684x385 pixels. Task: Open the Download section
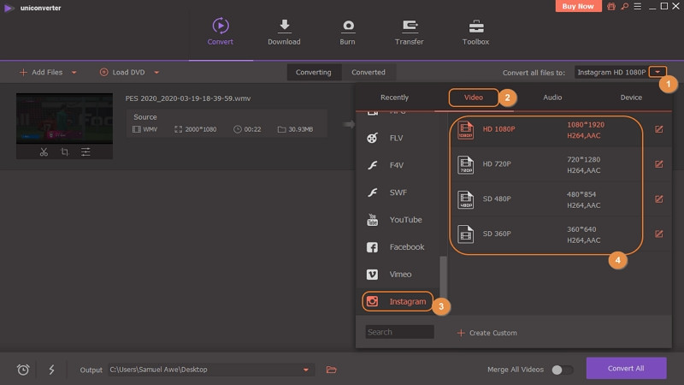284,32
